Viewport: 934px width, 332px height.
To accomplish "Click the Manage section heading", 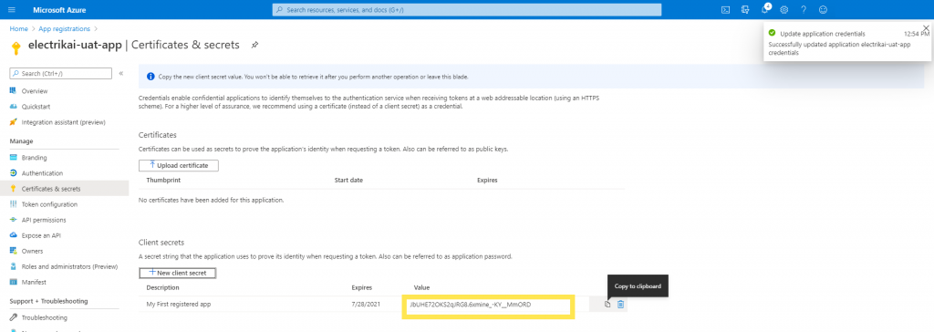I will pos(22,141).
